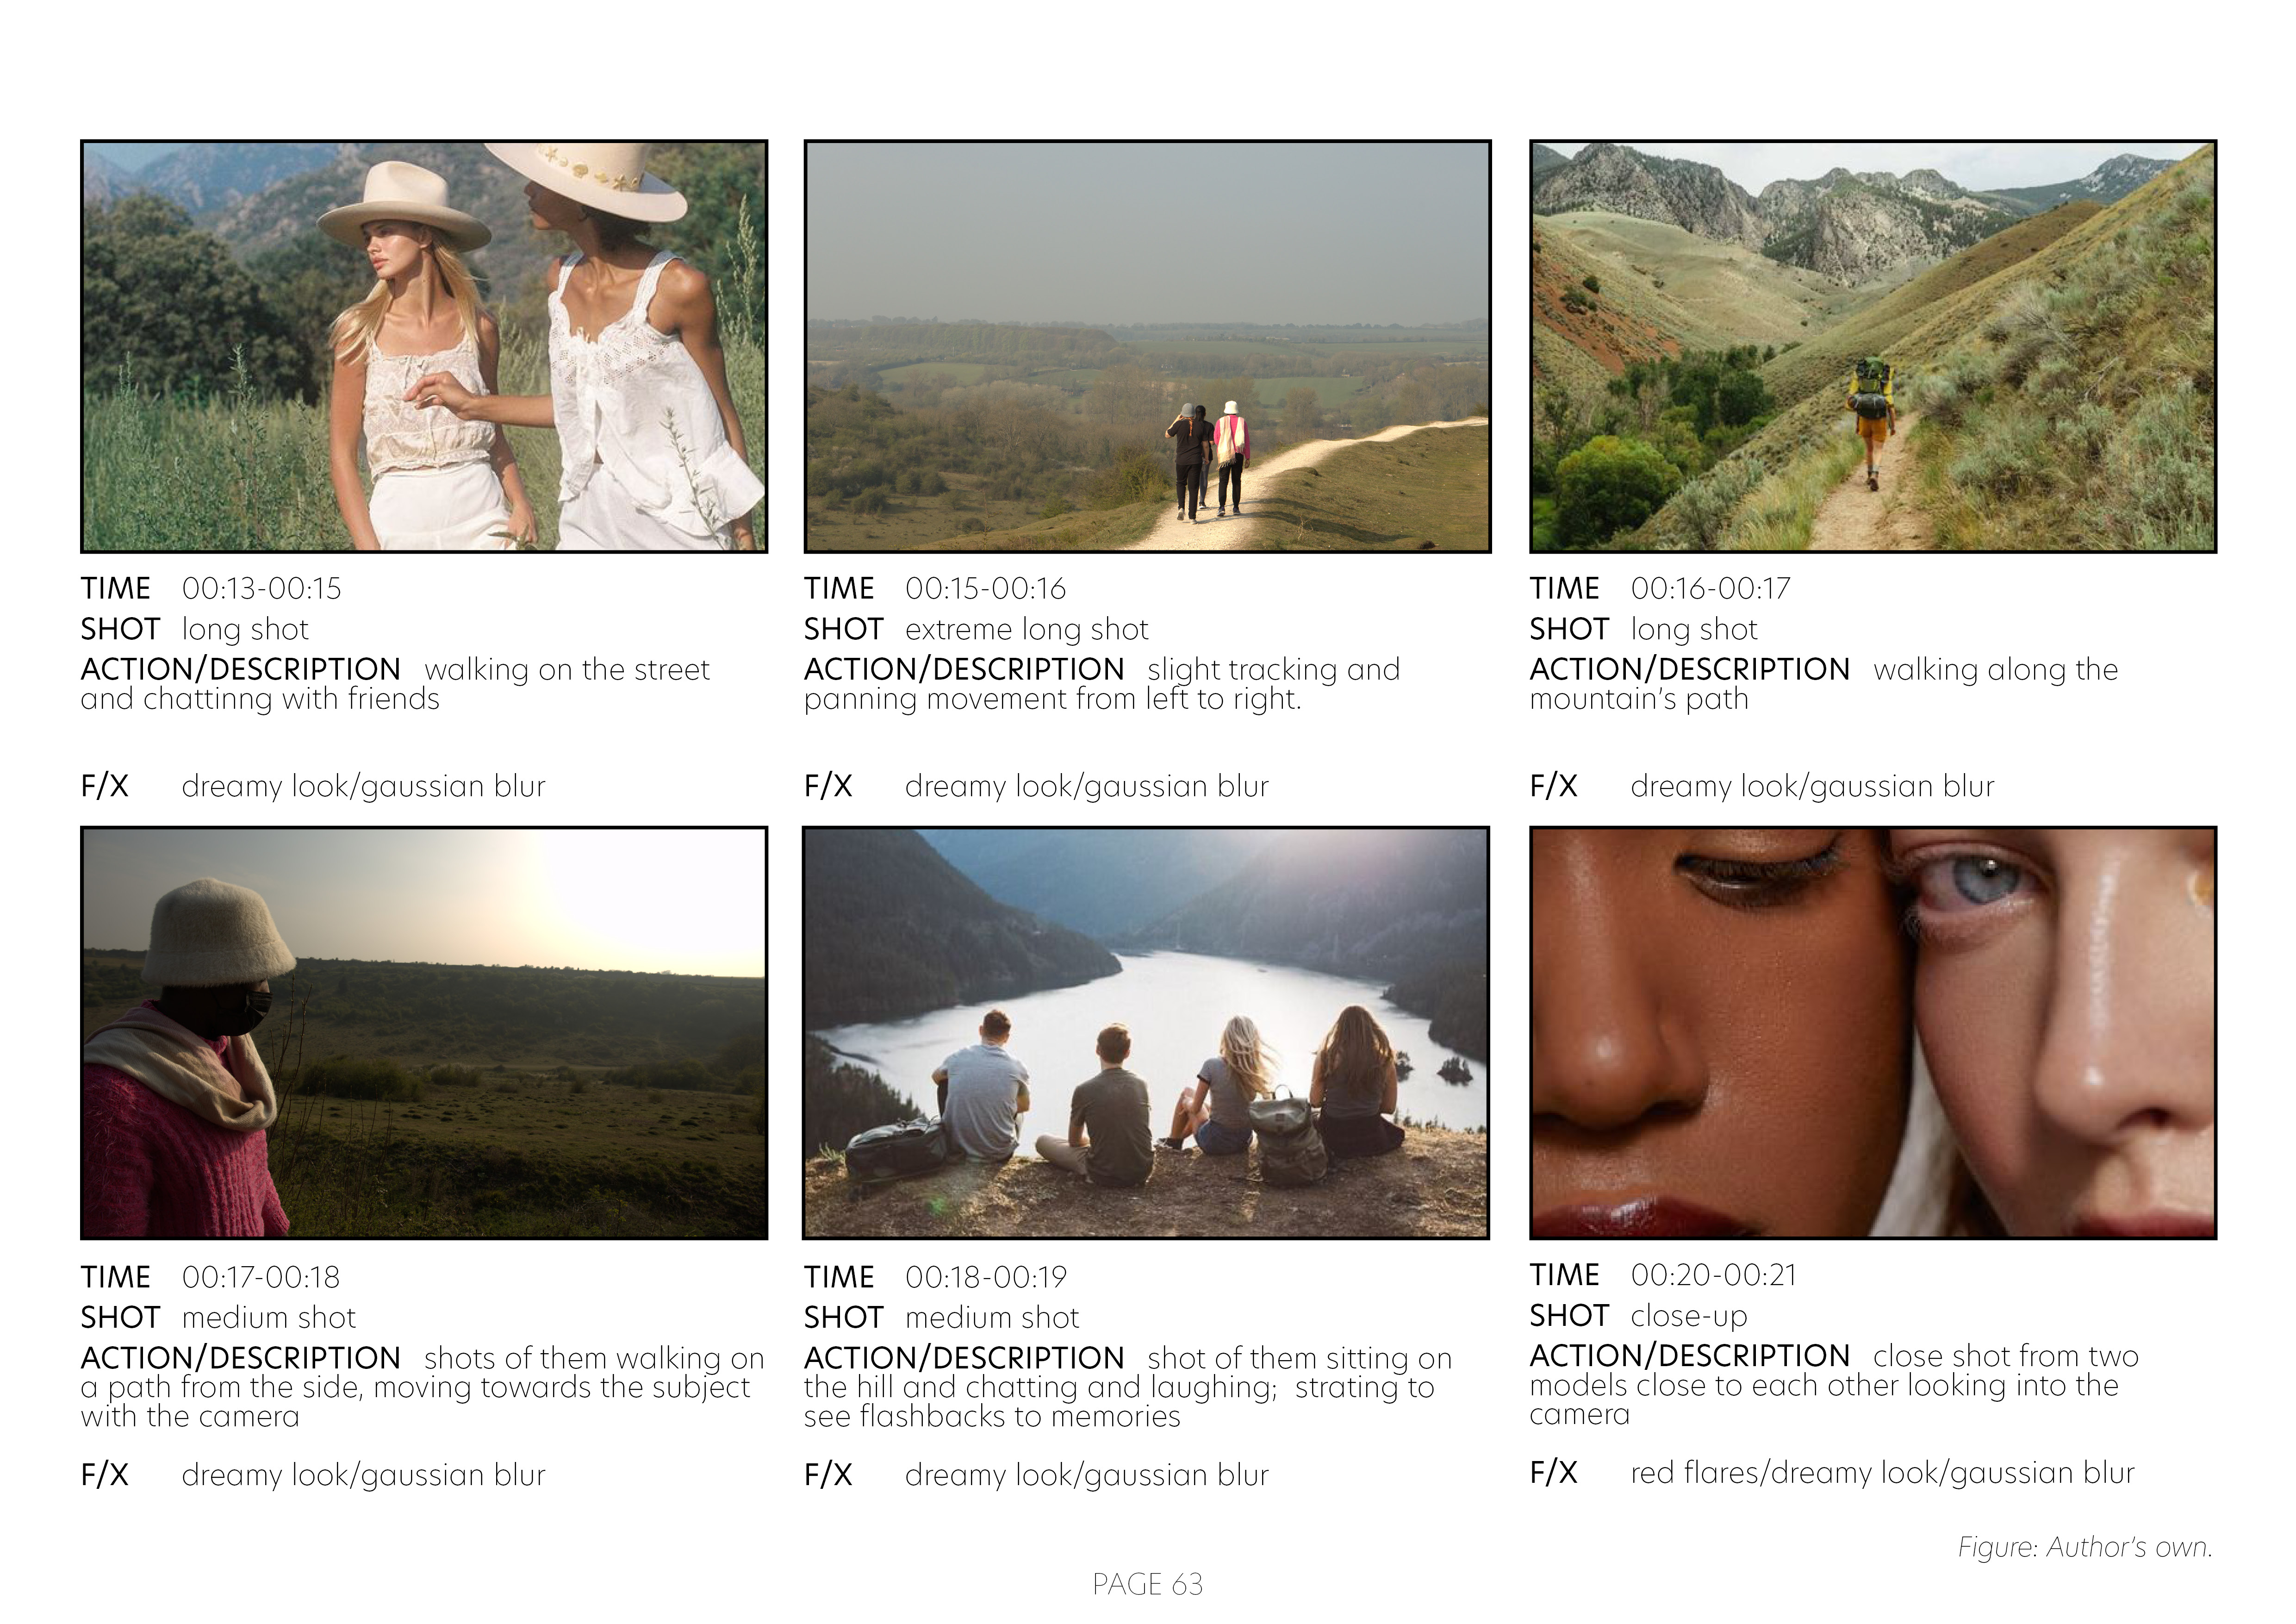Click the 00:15-00:16 time text

click(985, 589)
